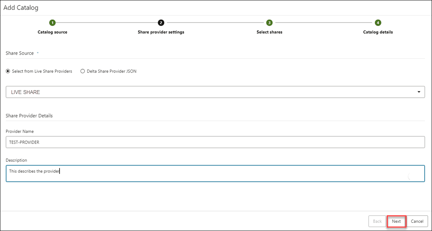Select the 'Select from Live Share Providers' radio button
Screen dimensions: 432x231
[7, 71]
